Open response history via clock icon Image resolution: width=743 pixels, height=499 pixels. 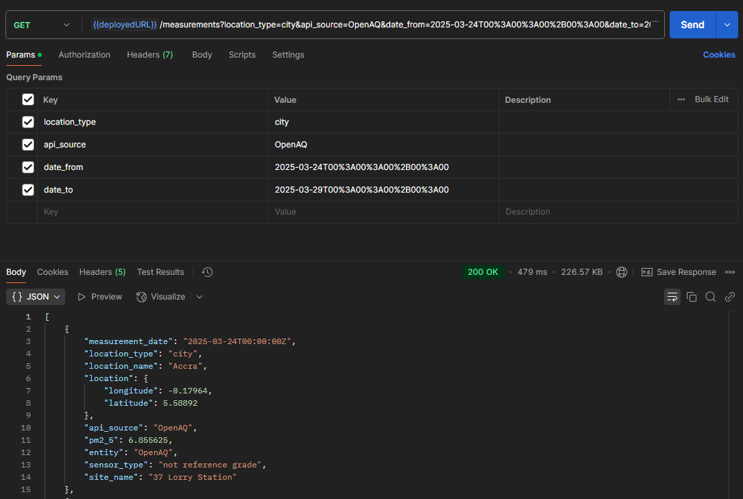[207, 272]
